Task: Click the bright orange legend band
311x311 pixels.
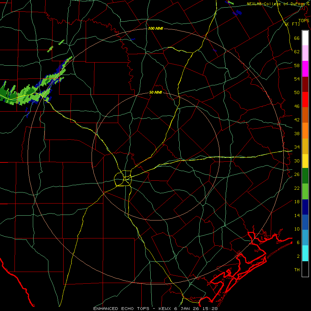Action: coord(305,131)
